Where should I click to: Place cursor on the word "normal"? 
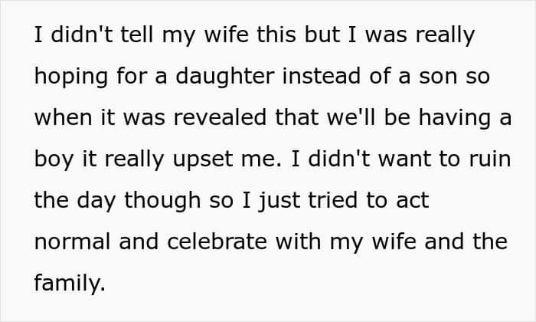pos(72,242)
